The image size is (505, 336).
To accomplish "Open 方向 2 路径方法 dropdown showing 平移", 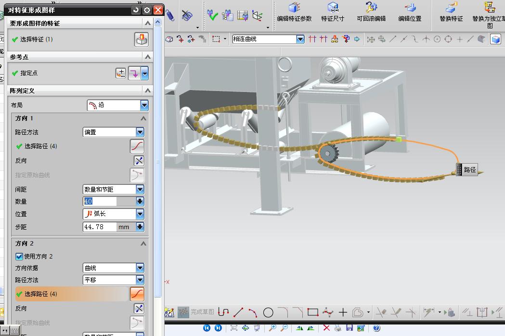I will point(113,280).
